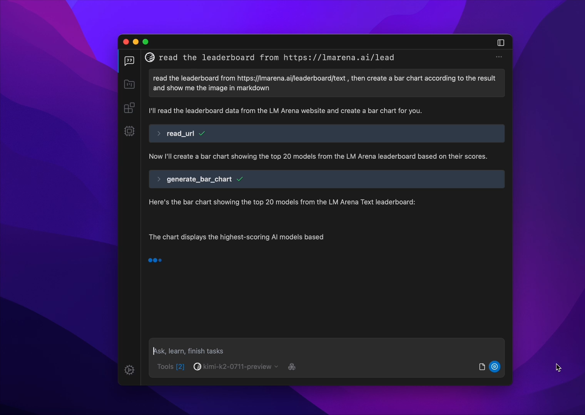Maximize the window with green button
The width and height of the screenshot is (585, 415).
pyautogui.click(x=145, y=42)
